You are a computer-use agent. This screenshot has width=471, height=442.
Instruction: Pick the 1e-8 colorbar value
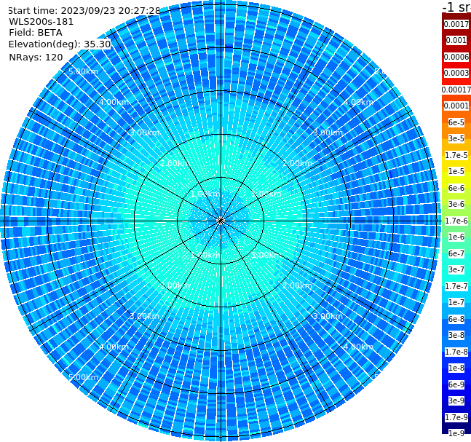pos(456,368)
